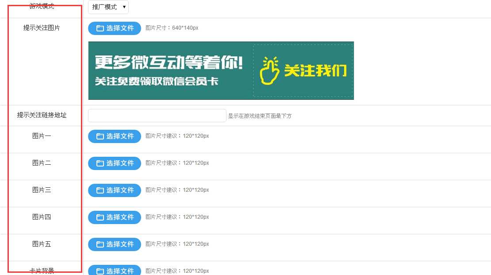This screenshot has height=275, width=491.
Task: Open the 推广模式 game mode dropdown
Action: (x=108, y=7)
